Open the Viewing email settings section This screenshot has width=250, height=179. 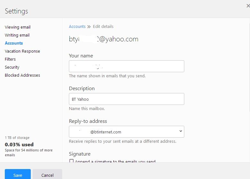click(18, 27)
